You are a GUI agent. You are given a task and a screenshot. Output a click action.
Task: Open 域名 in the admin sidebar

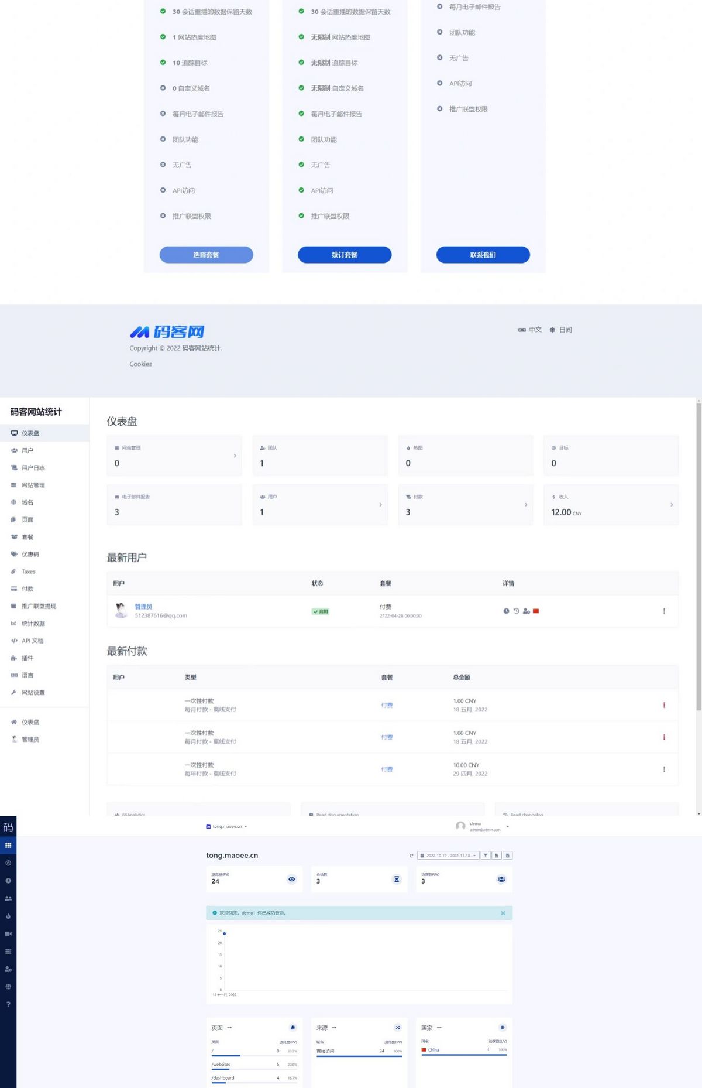44,502
